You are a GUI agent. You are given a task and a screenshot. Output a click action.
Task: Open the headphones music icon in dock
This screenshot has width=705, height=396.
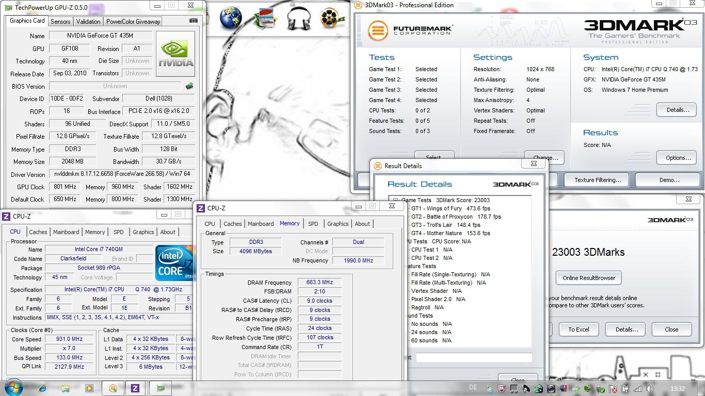point(298,19)
